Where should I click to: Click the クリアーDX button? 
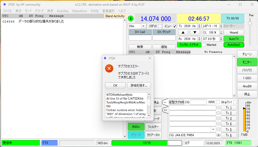point(153,135)
